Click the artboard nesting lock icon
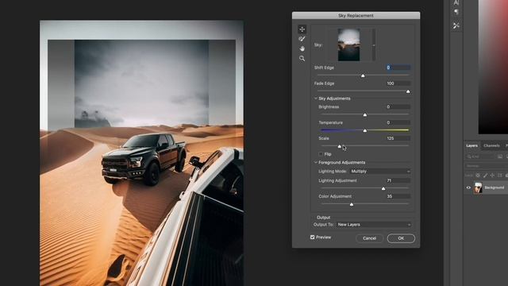The height and width of the screenshot is (286, 508). click(x=500, y=175)
